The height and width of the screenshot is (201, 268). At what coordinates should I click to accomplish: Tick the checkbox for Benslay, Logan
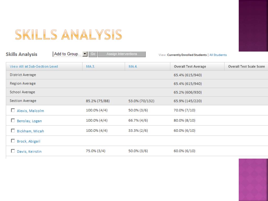click(13, 120)
